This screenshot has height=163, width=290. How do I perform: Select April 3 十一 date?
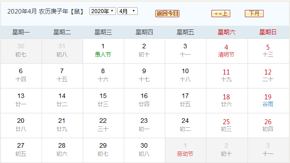186,51
